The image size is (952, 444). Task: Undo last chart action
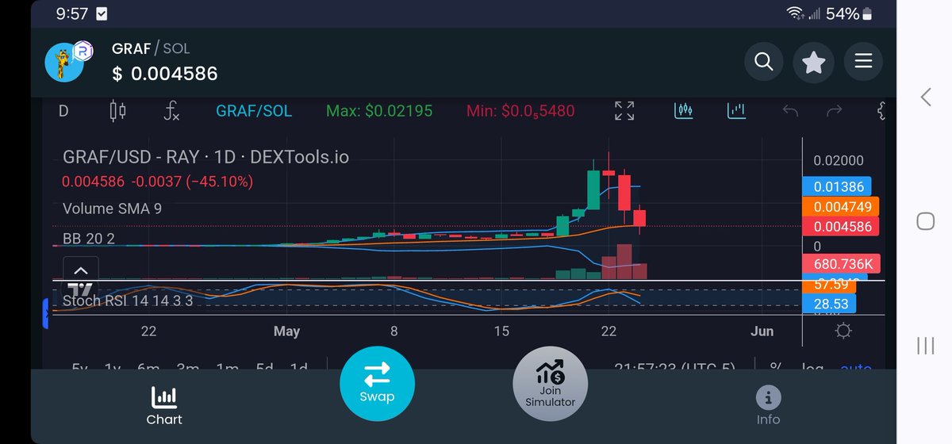(789, 111)
